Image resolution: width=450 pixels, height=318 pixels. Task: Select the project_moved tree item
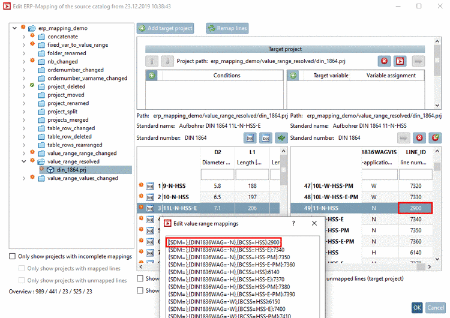(x=66, y=95)
